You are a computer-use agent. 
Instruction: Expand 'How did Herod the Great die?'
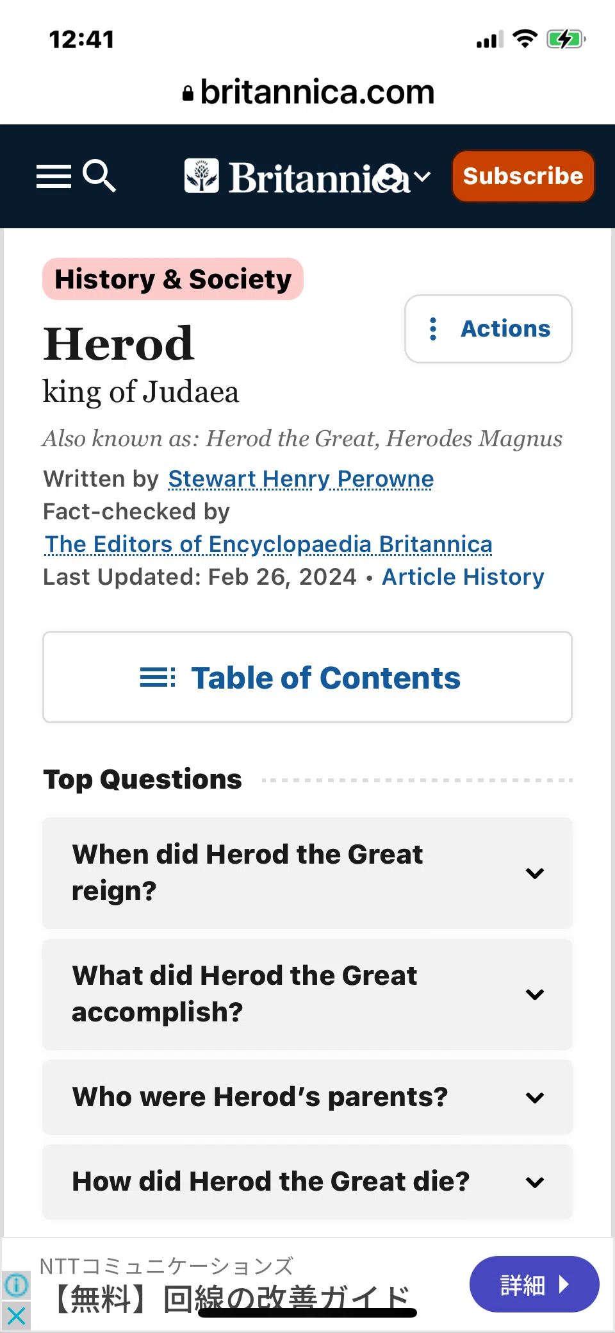pyautogui.click(x=307, y=1182)
